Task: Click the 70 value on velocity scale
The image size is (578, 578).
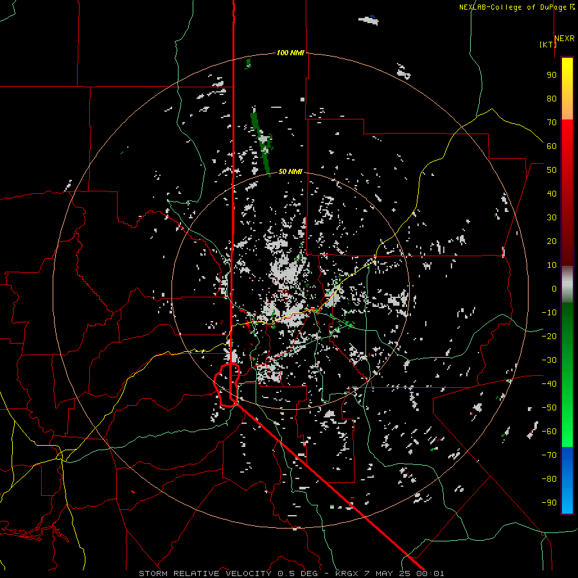Action: pos(552,123)
